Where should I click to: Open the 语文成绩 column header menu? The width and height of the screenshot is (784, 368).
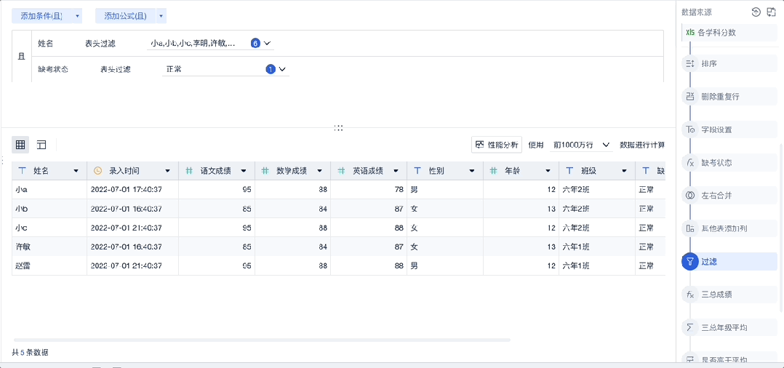tap(244, 171)
